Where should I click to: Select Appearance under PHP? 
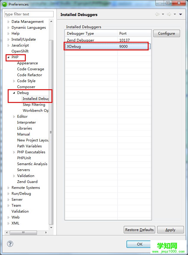pos(28,63)
